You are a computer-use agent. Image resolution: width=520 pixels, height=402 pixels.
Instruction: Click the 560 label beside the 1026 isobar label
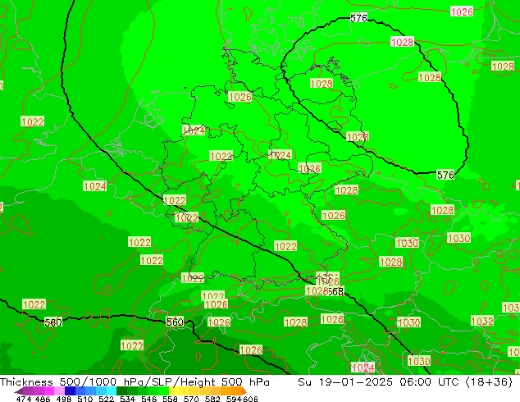(x=175, y=322)
